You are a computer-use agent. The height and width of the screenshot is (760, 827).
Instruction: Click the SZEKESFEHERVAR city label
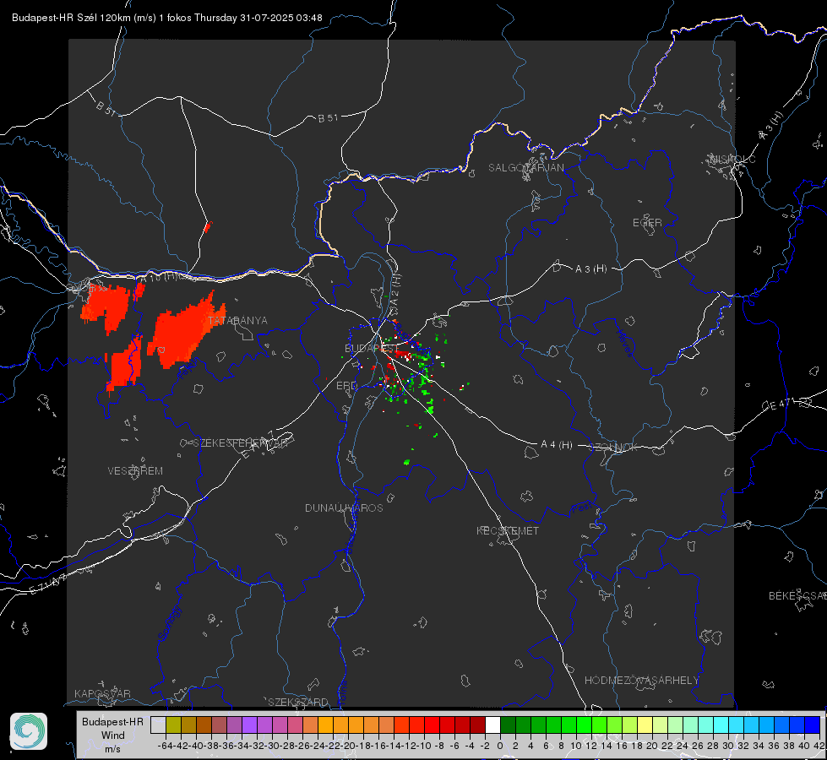point(240,443)
